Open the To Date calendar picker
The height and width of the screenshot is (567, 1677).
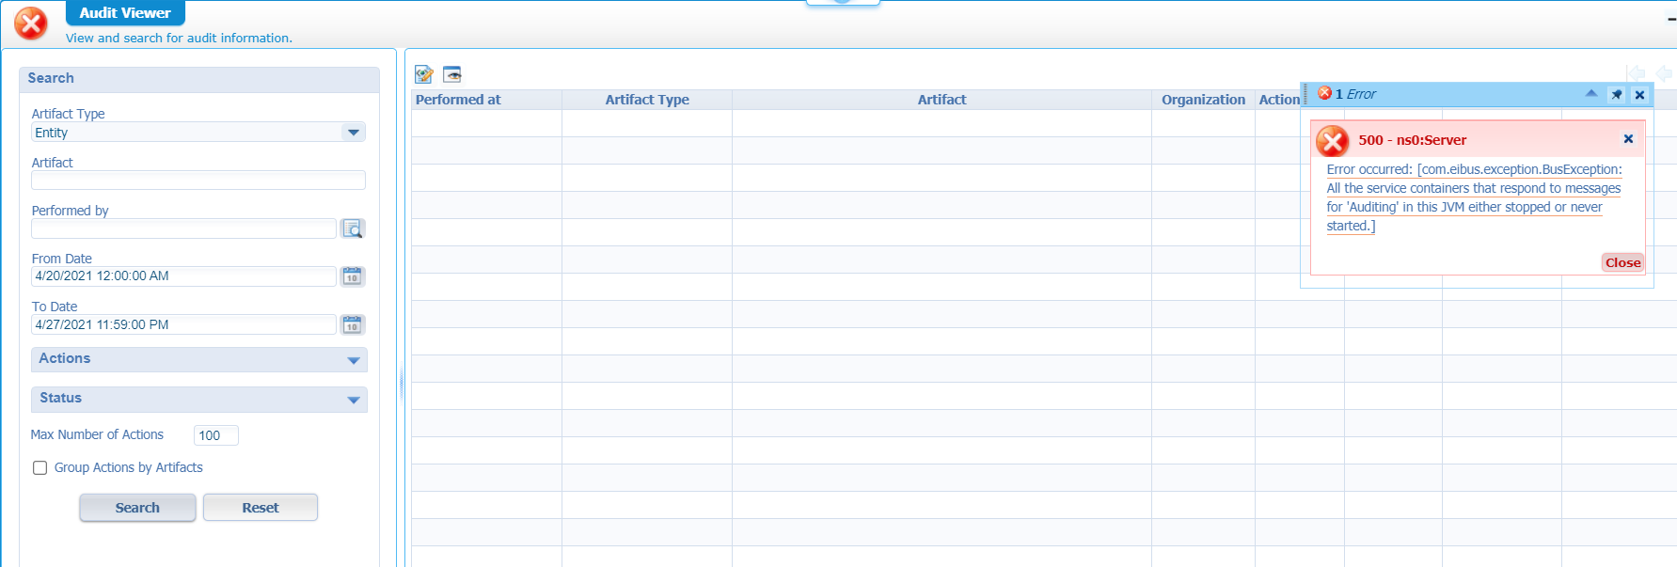pos(353,324)
